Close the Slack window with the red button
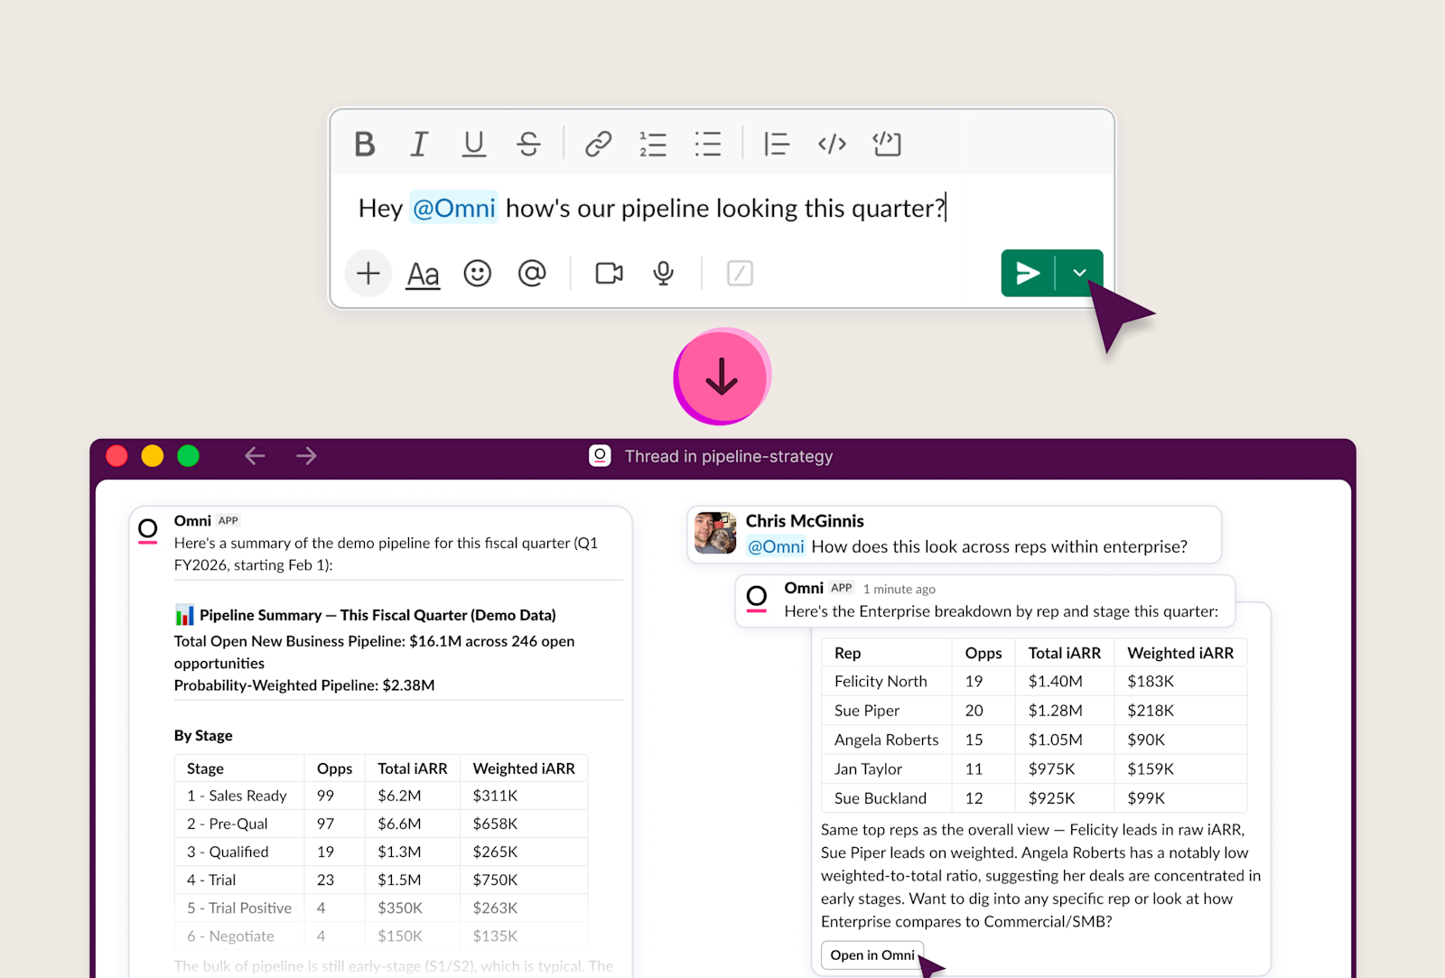This screenshot has height=978, width=1445. click(x=117, y=456)
